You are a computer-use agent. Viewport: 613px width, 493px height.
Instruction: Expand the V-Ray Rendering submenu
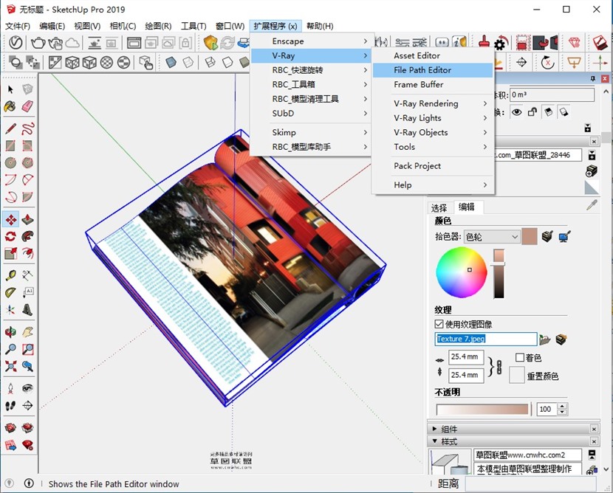tap(433, 103)
